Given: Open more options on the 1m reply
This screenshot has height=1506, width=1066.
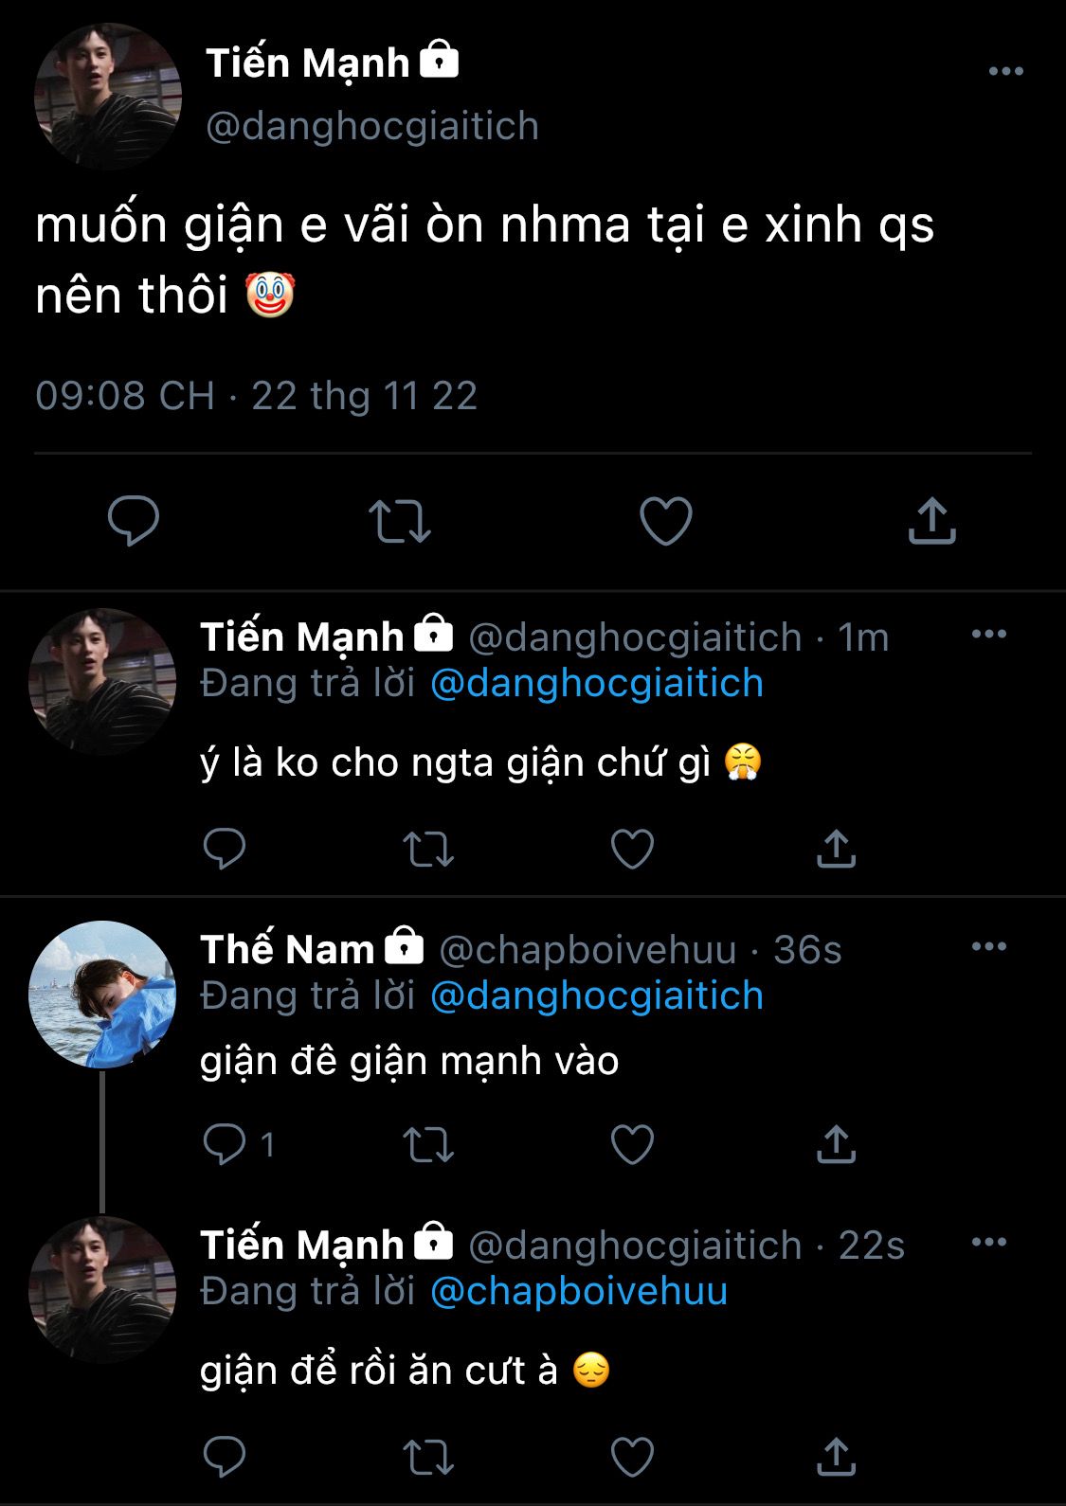Looking at the screenshot, I should pyautogui.click(x=988, y=635).
